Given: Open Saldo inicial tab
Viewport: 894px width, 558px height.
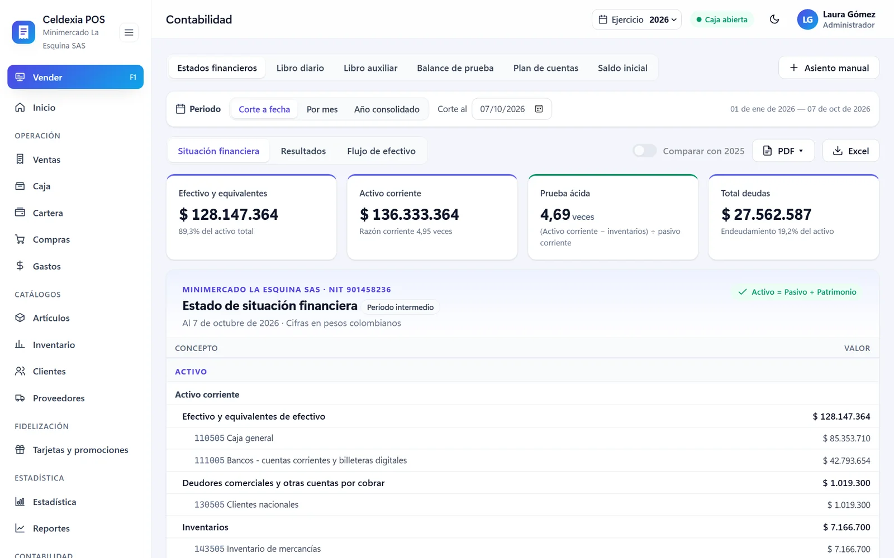Looking at the screenshot, I should click(622, 68).
